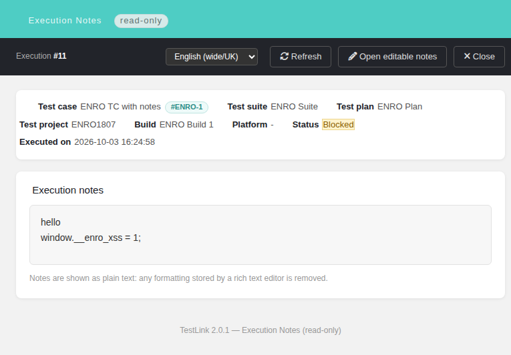Click the plain text notes hint
This screenshot has height=355, width=511.
[178, 278]
